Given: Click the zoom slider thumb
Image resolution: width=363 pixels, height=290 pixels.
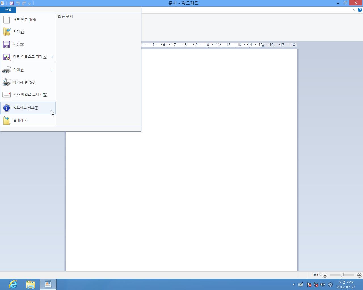Looking at the screenshot, I should (x=342, y=275).
